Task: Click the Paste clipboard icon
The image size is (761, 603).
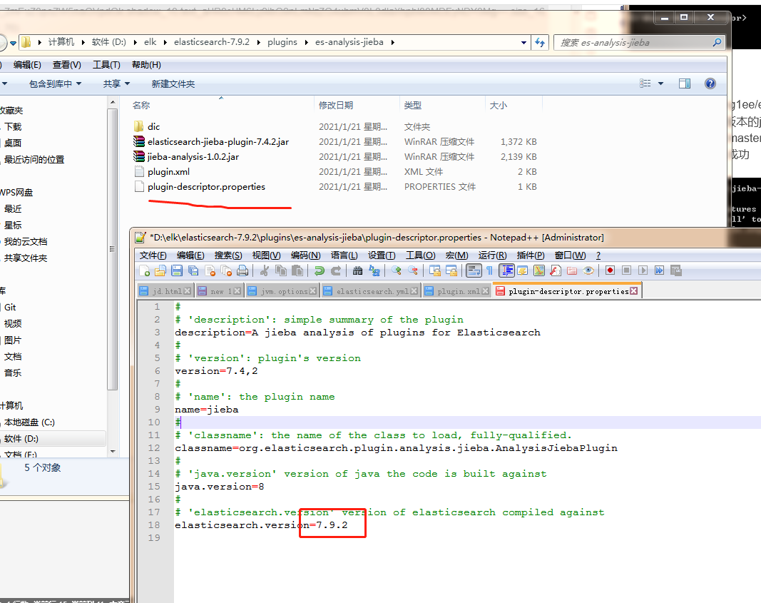Action: tap(297, 271)
